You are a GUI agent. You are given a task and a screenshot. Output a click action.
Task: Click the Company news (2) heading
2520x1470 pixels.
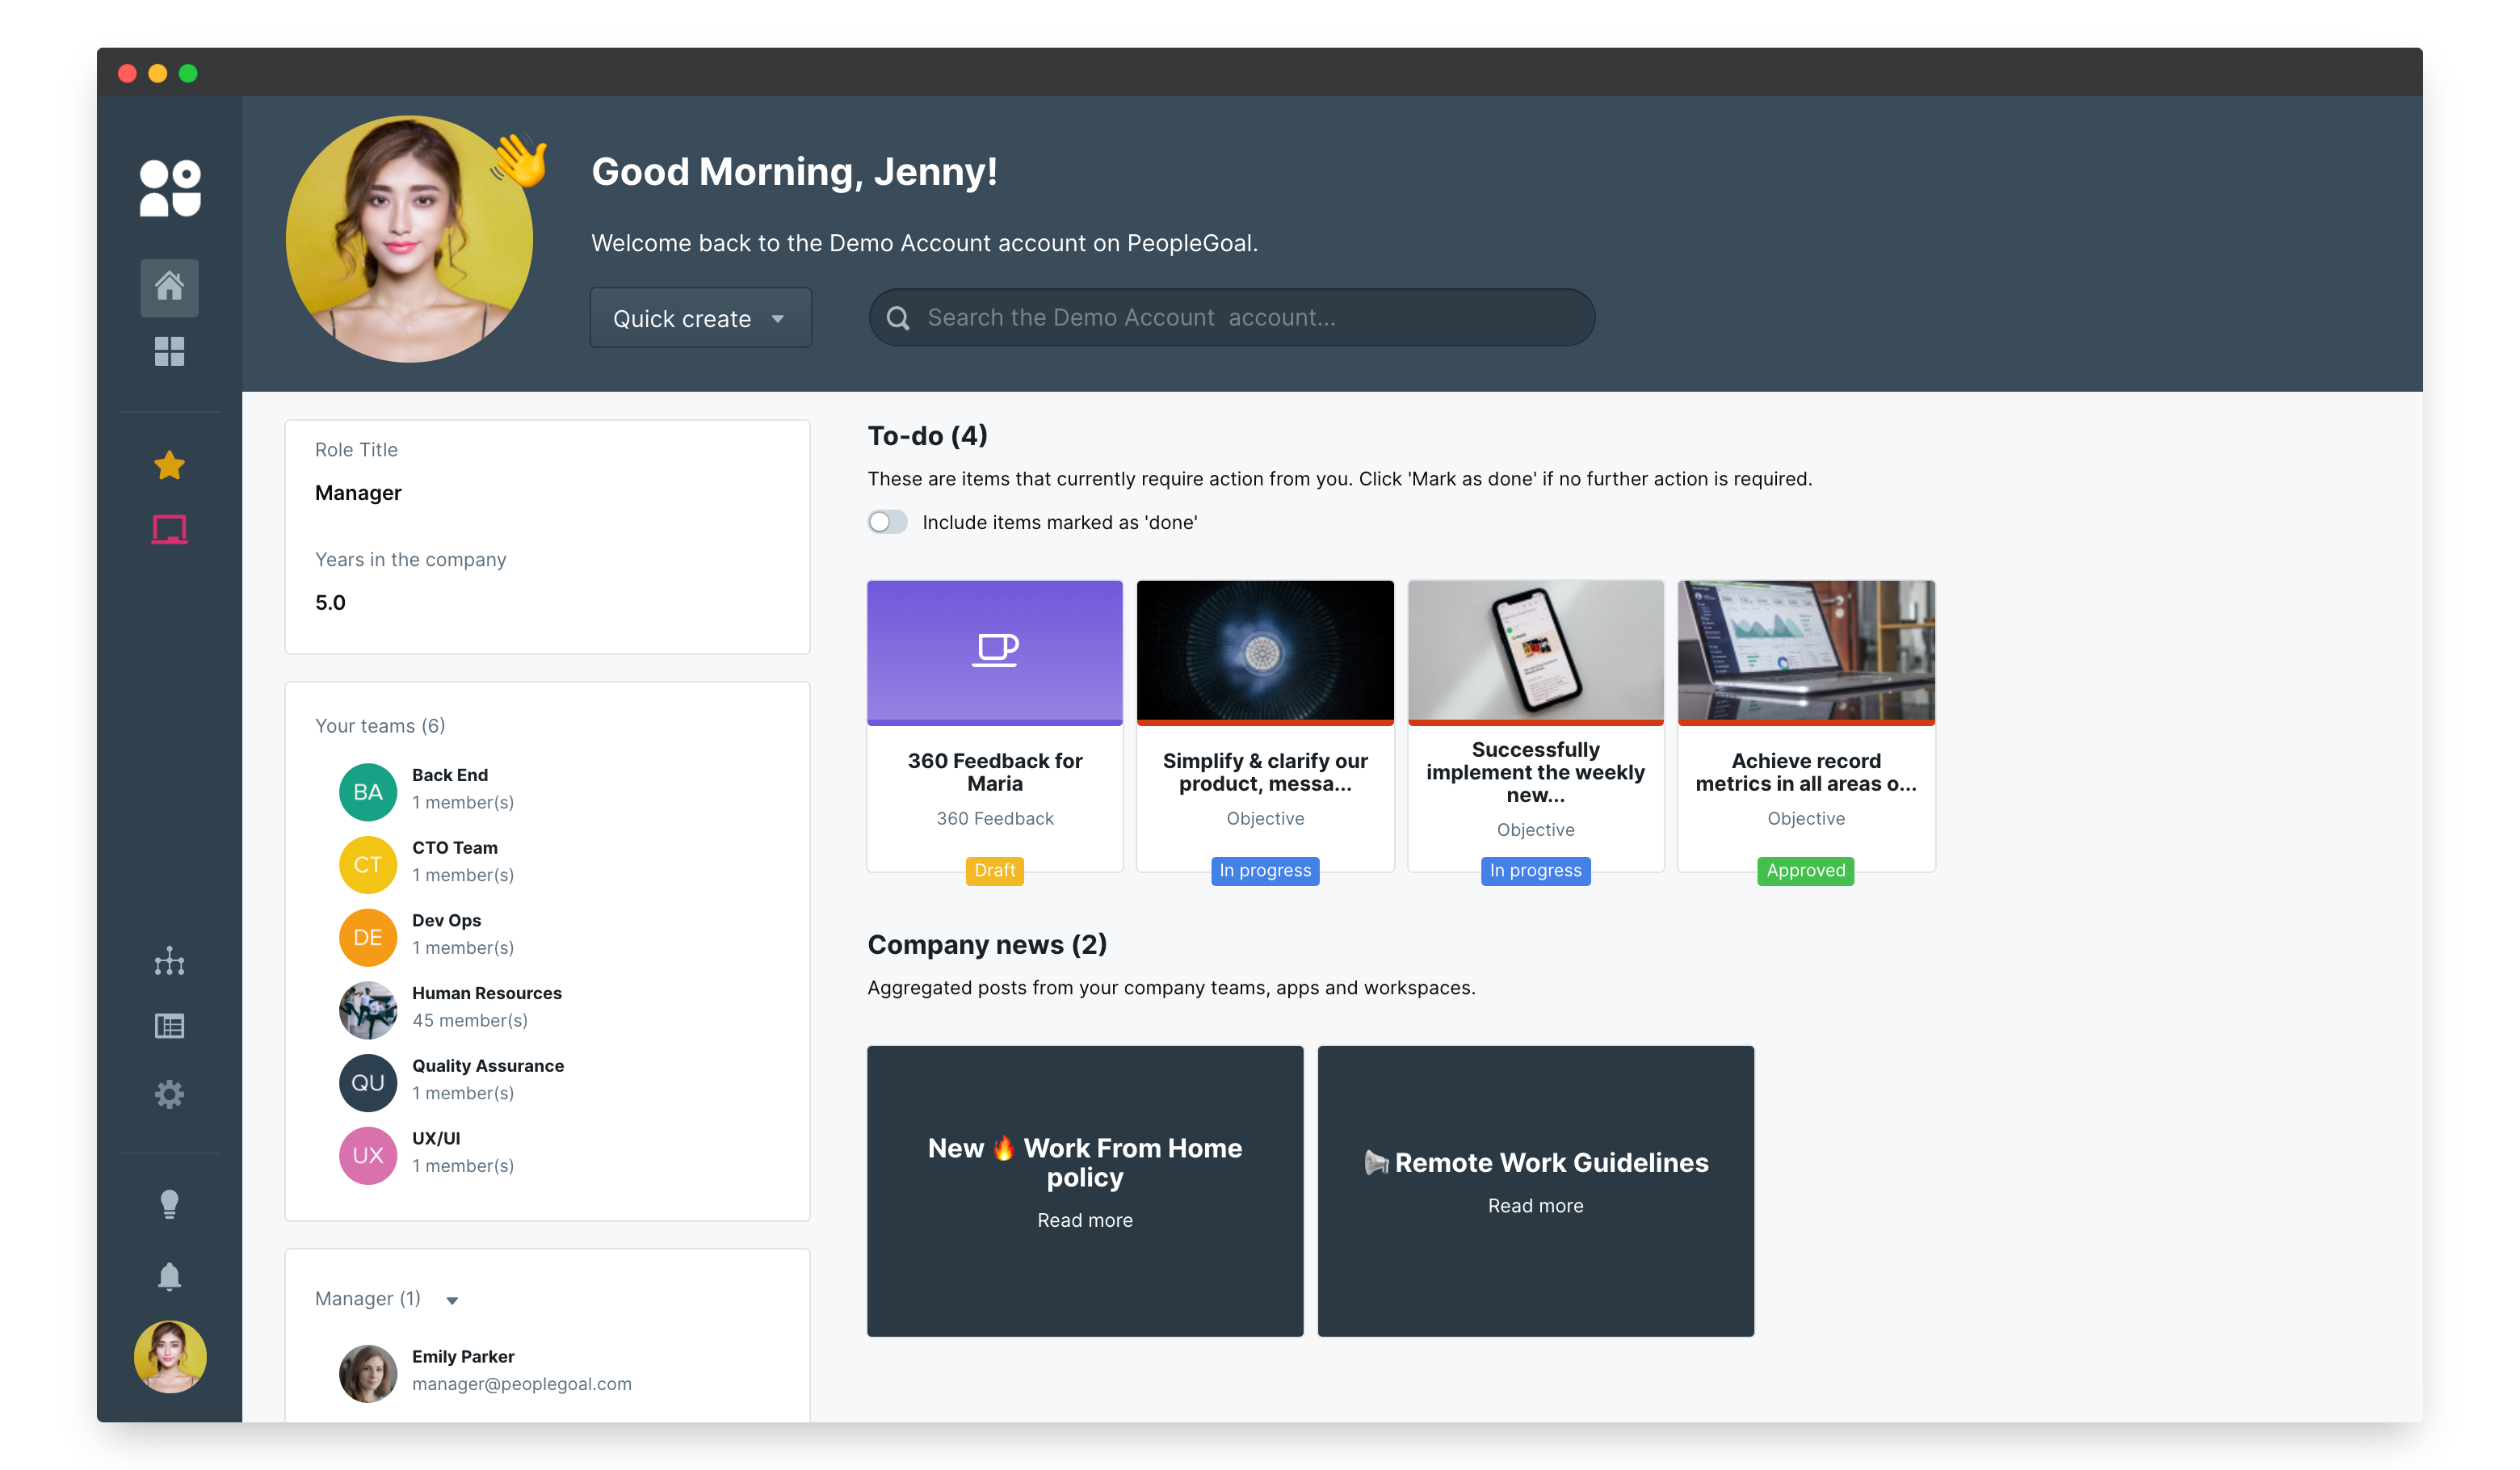point(987,945)
